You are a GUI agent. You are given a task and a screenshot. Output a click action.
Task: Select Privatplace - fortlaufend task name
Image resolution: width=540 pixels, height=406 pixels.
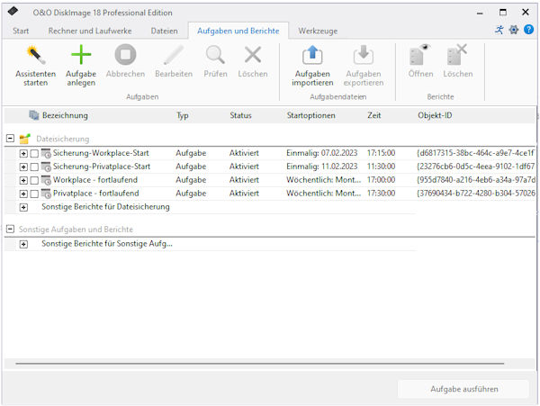(x=95, y=194)
